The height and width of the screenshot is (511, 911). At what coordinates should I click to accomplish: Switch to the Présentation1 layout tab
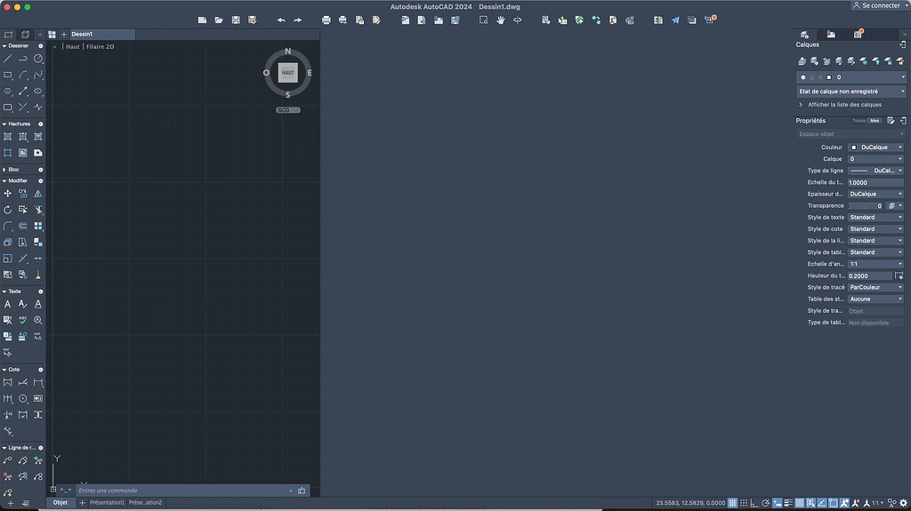click(x=107, y=503)
